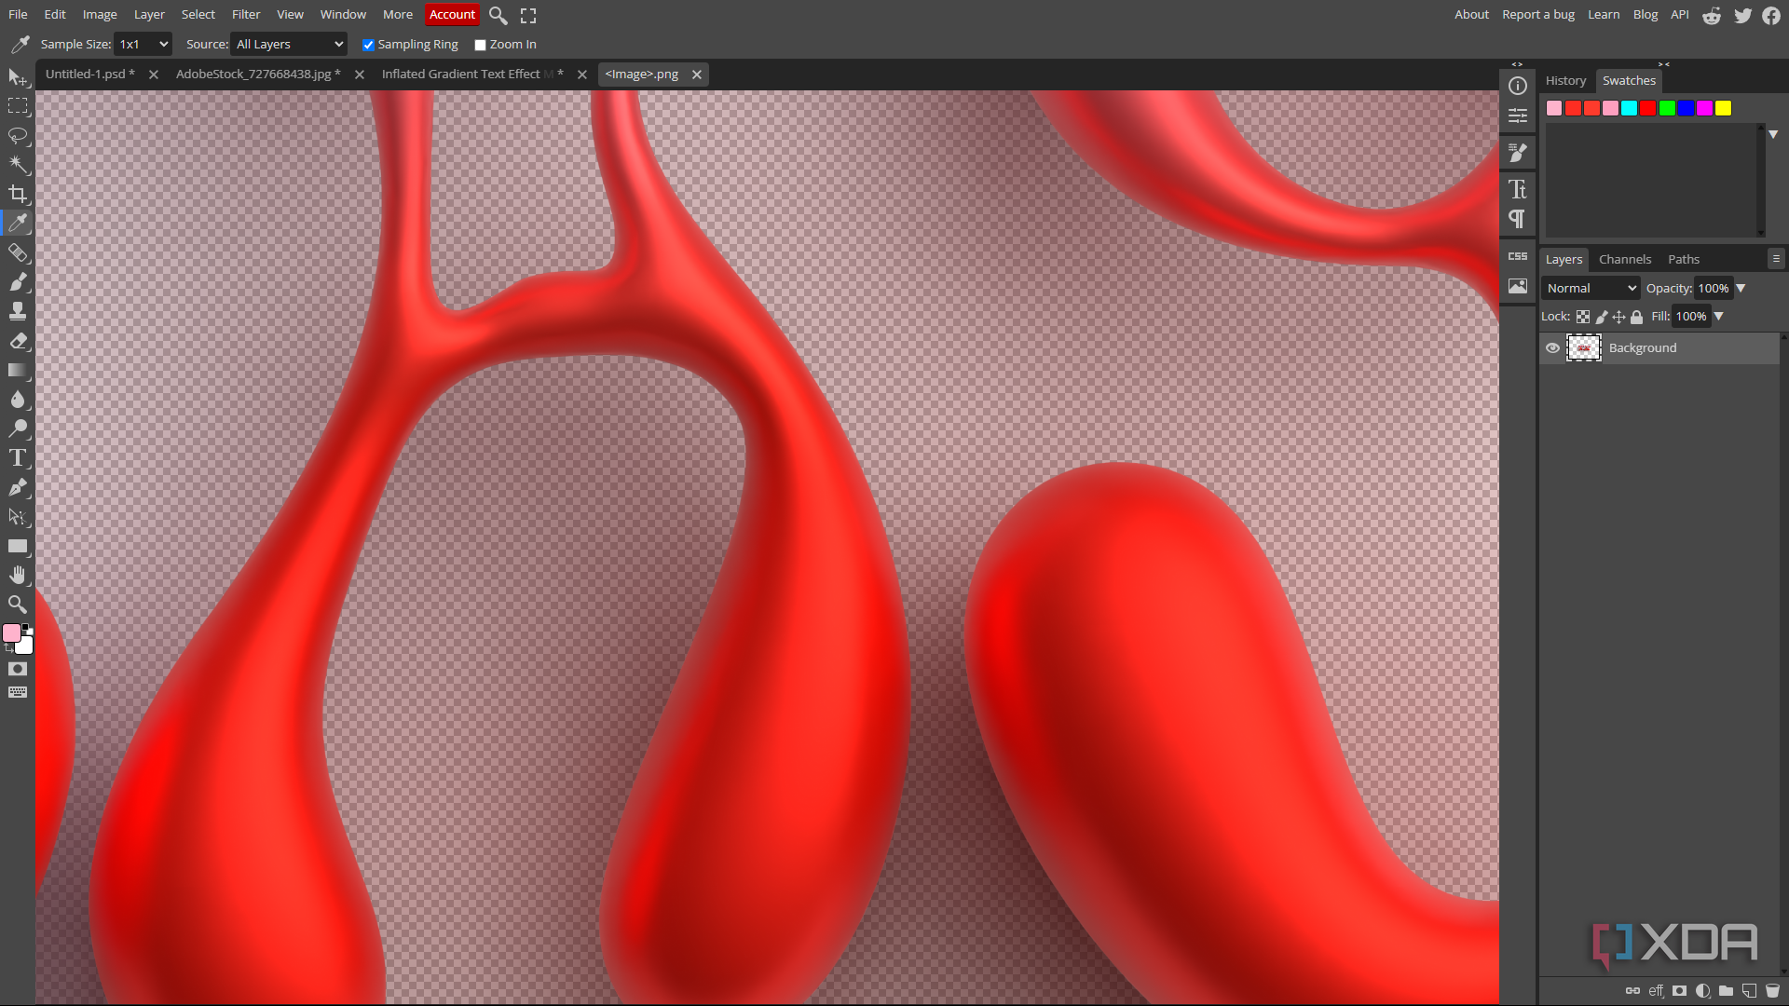Open the Filter menu
This screenshot has height=1006, width=1789.
[246, 15]
